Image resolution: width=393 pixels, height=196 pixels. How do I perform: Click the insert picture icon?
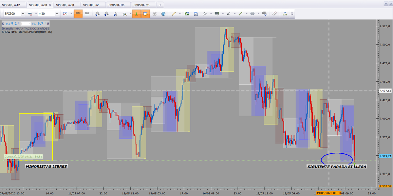[x=187, y=14]
